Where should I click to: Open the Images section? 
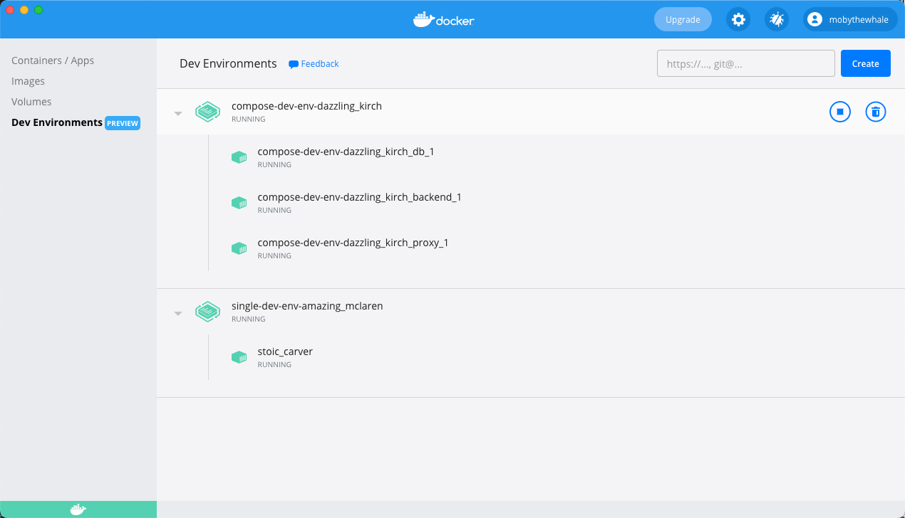(x=28, y=81)
